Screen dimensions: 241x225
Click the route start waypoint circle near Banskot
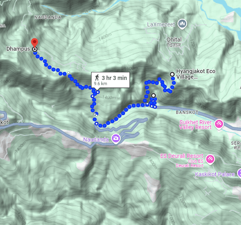tap(153, 96)
